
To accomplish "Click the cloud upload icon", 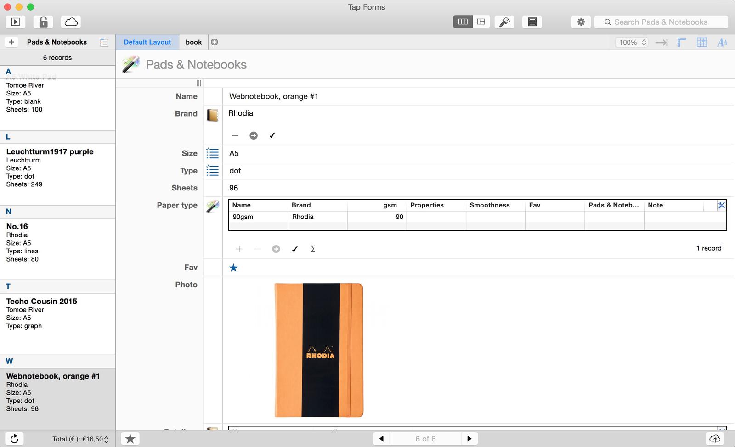I will [x=715, y=439].
